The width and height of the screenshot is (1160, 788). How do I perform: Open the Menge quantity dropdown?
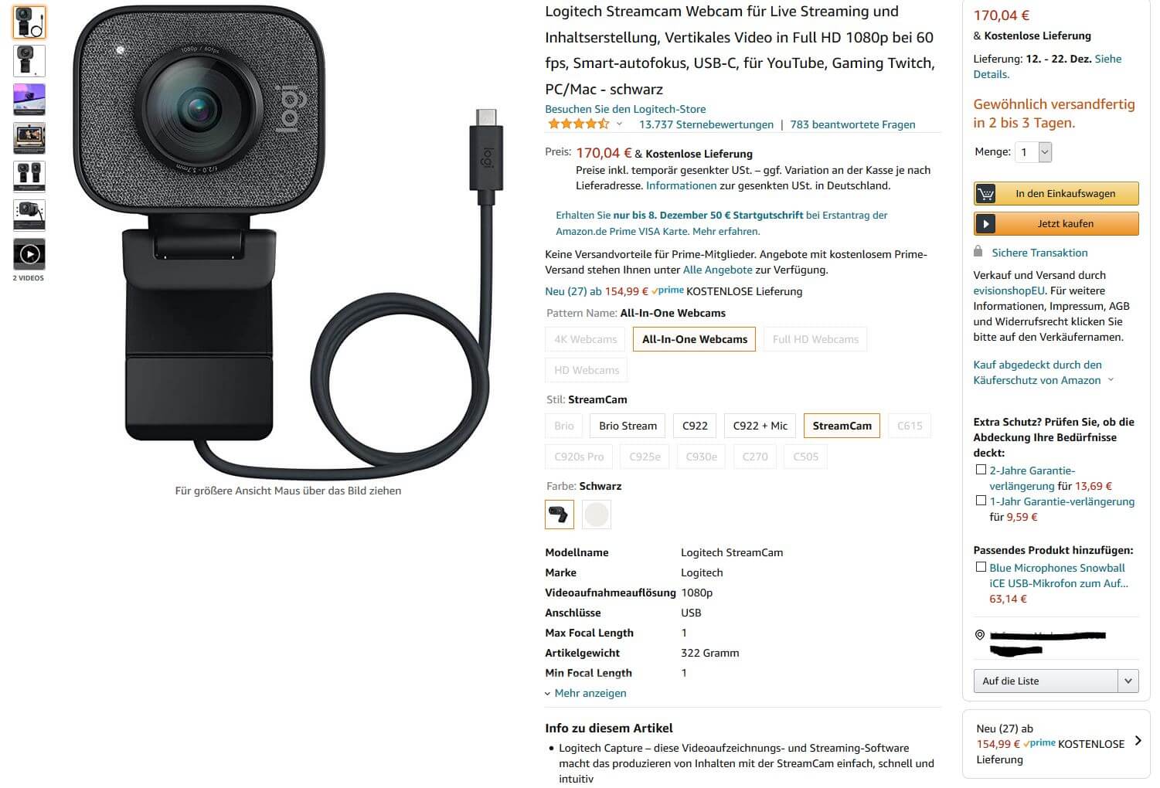tap(1034, 152)
